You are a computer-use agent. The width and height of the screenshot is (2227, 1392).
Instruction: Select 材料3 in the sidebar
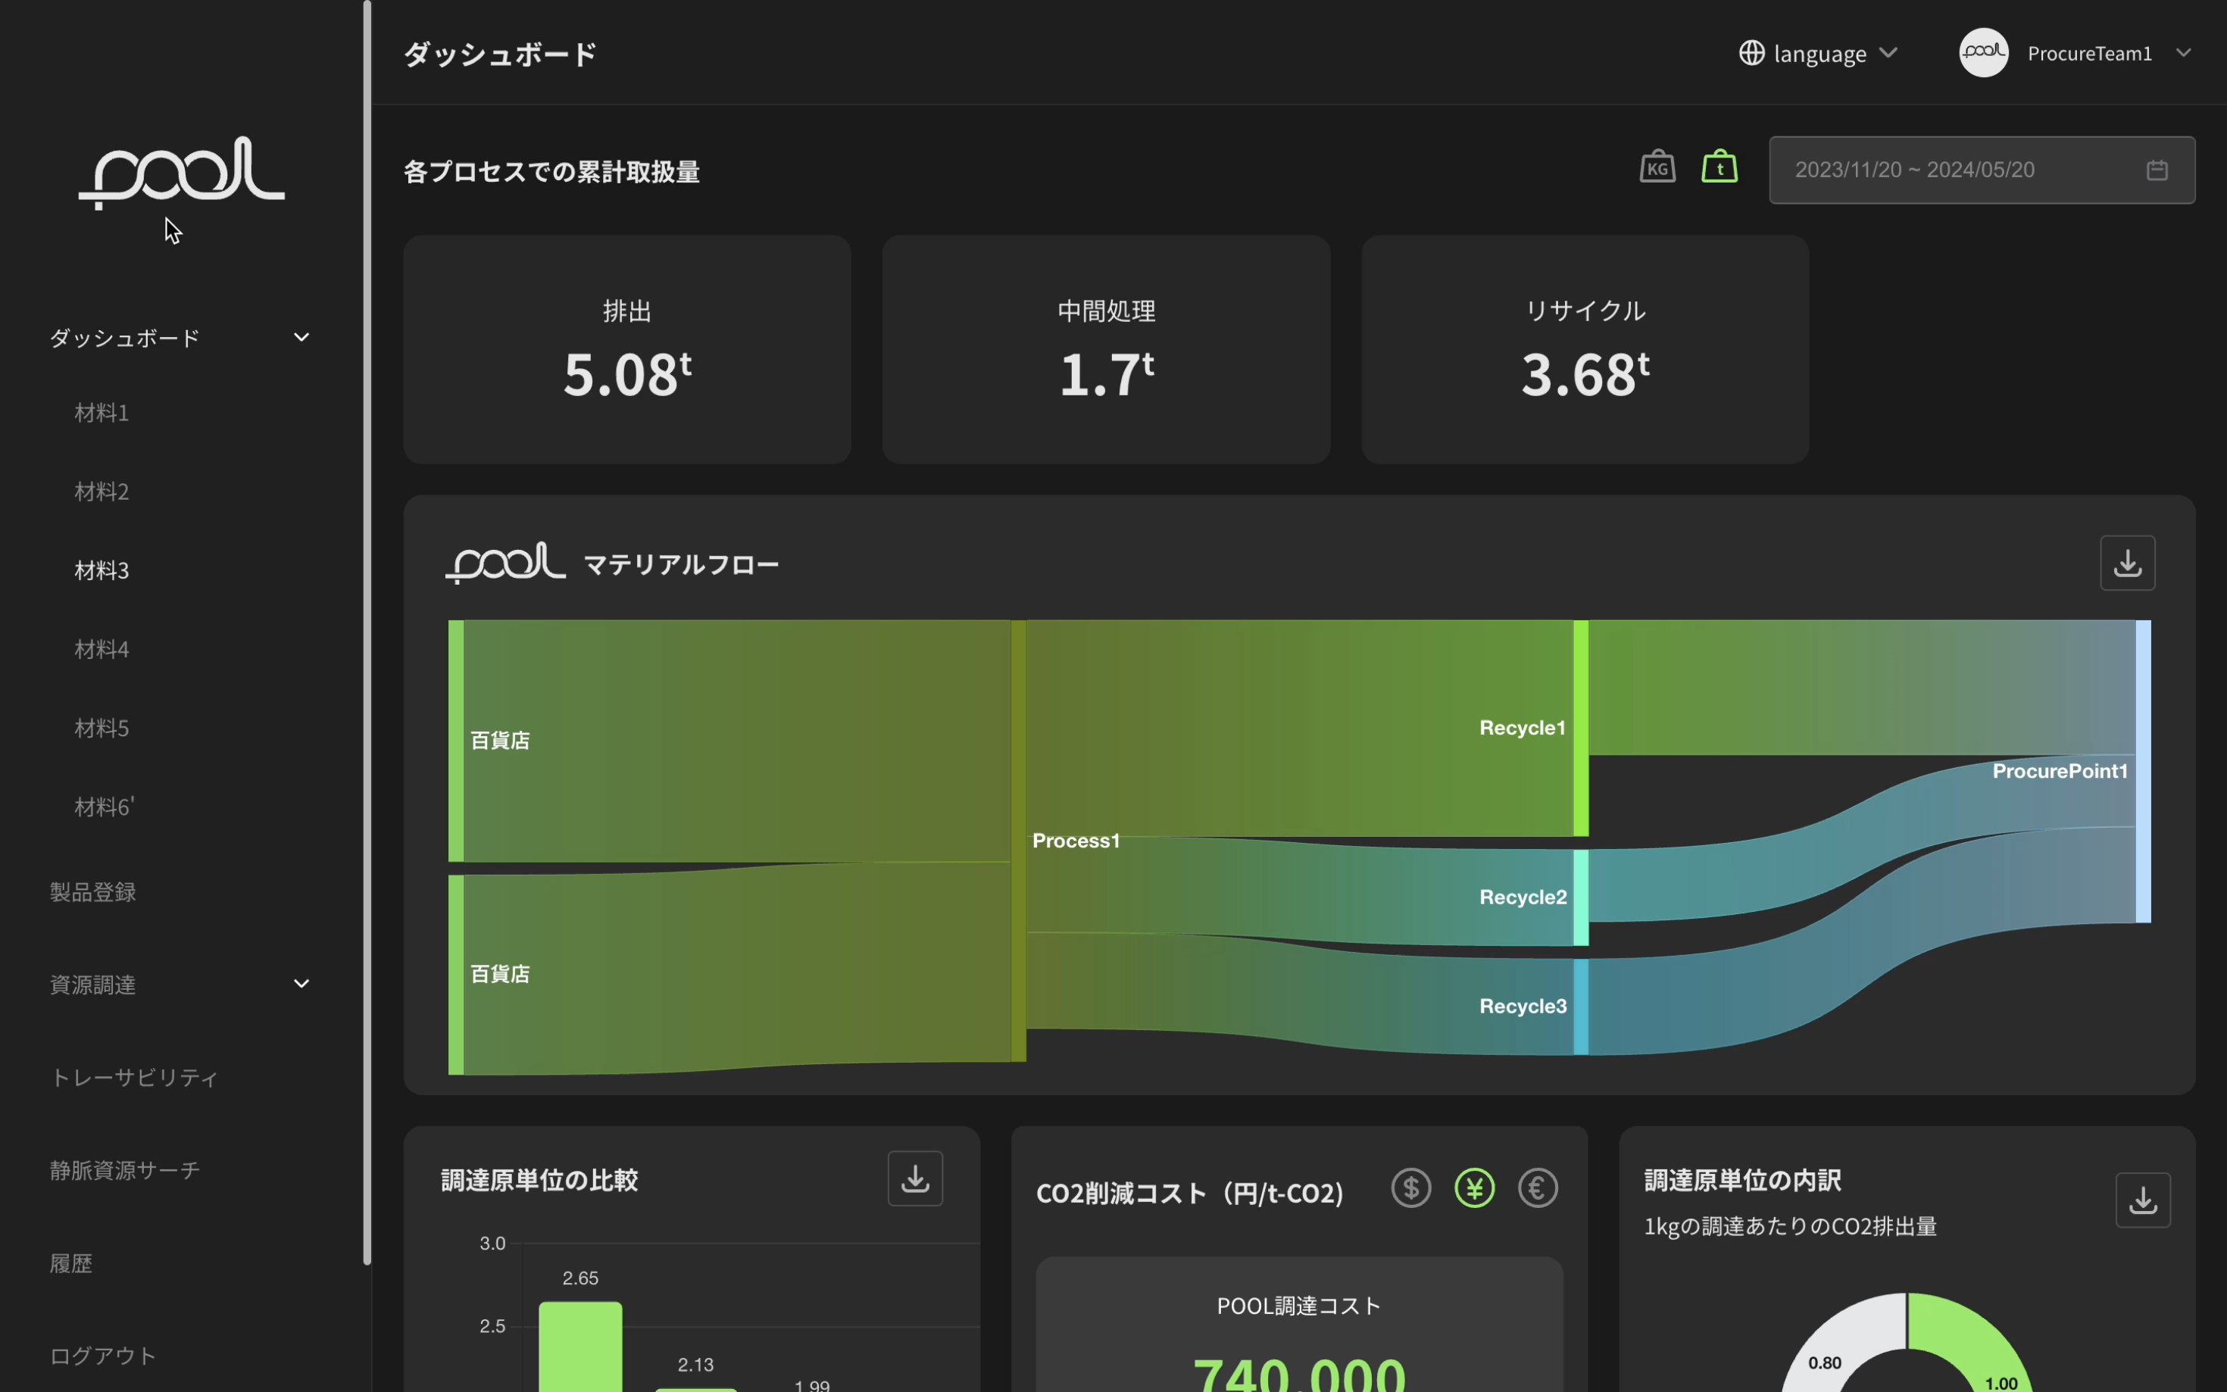coord(102,571)
